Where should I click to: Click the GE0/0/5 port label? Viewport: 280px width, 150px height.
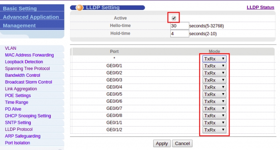[x=114, y=94]
